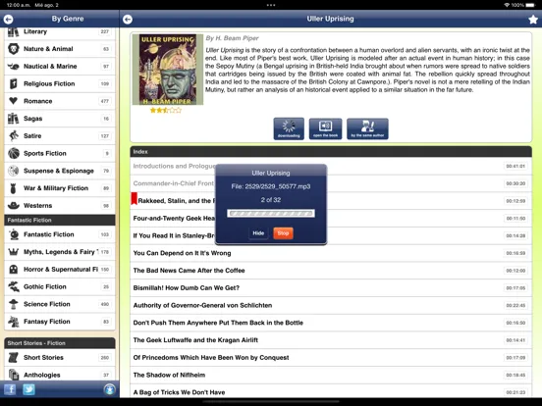Go back from the By Genre list

point(8,20)
